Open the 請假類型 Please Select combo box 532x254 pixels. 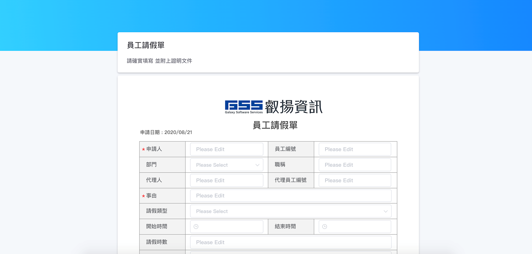click(290, 211)
